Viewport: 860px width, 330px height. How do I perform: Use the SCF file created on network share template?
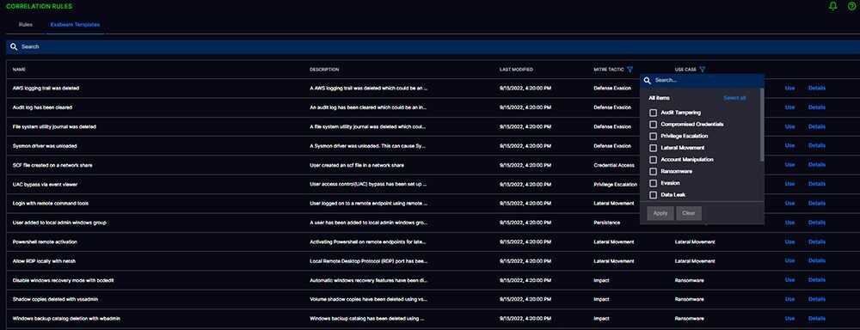tap(789, 165)
